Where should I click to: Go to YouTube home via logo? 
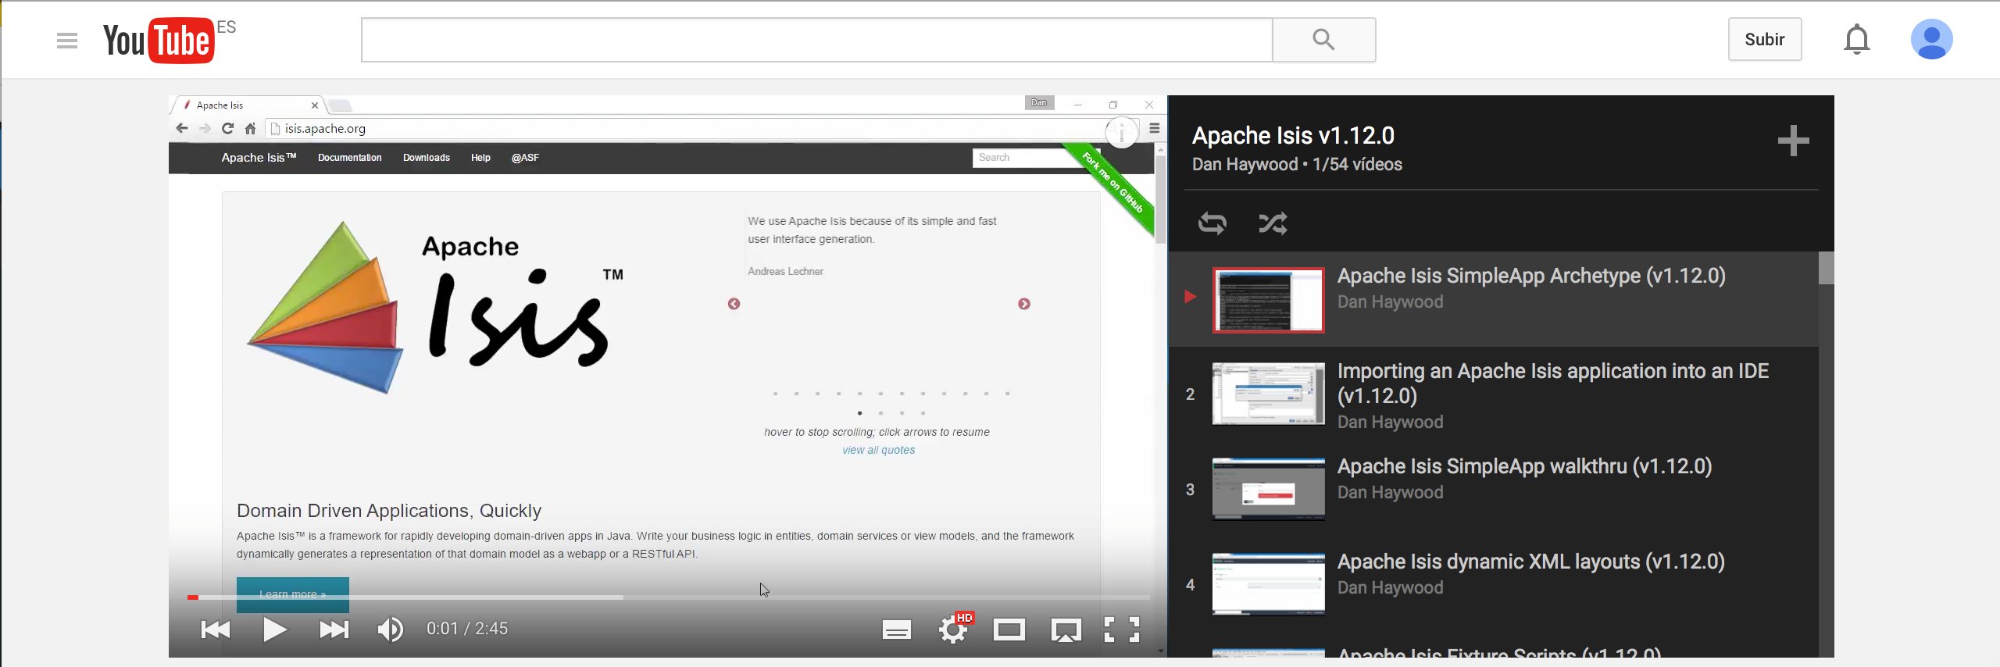point(159,40)
